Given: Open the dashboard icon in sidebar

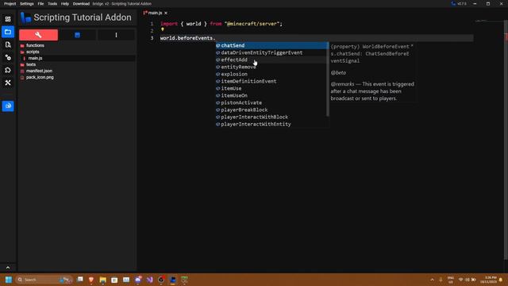Looking at the screenshot, I should [8, 19].
